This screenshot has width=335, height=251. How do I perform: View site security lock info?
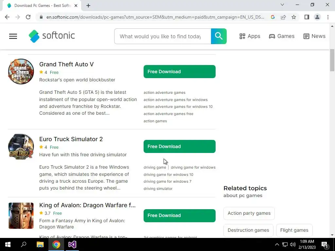coord(41,17)
